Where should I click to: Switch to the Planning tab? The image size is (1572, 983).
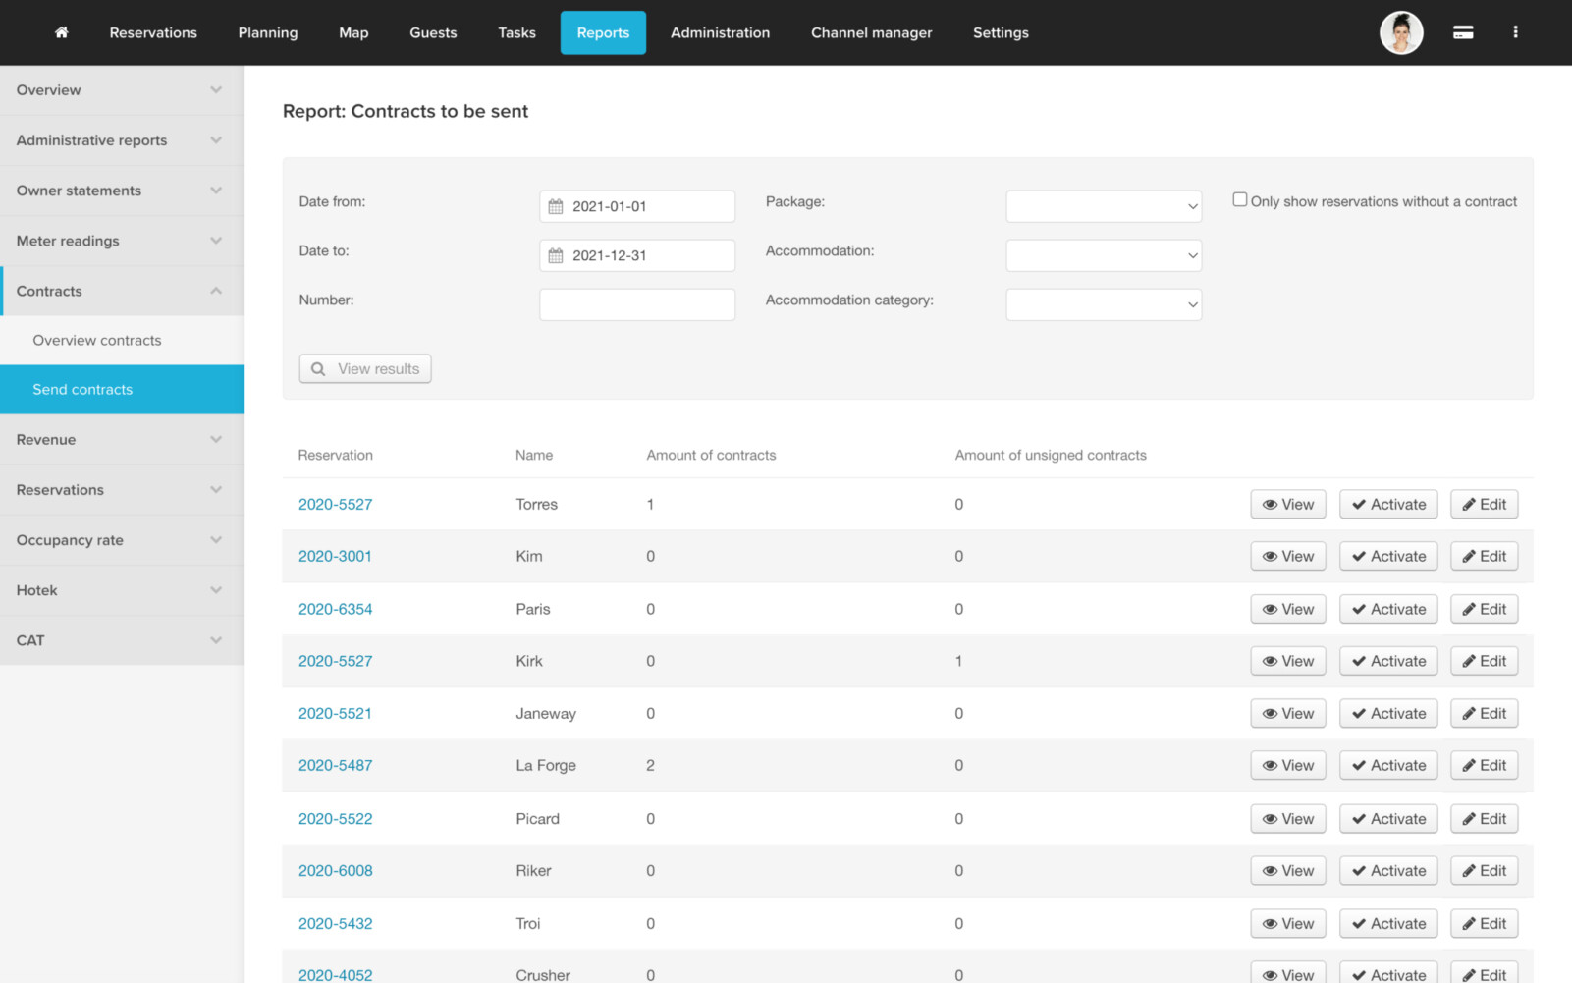(x=267, y=32)
